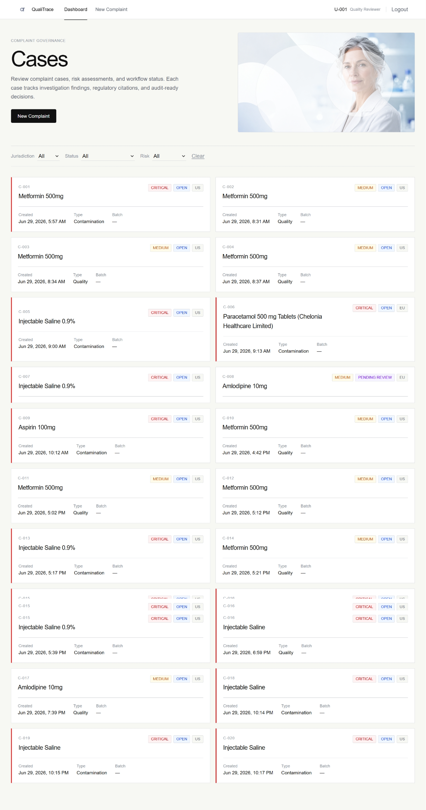
Task: Open the Jurisdiction filter dropdown
Action: [x=48, y=156]
